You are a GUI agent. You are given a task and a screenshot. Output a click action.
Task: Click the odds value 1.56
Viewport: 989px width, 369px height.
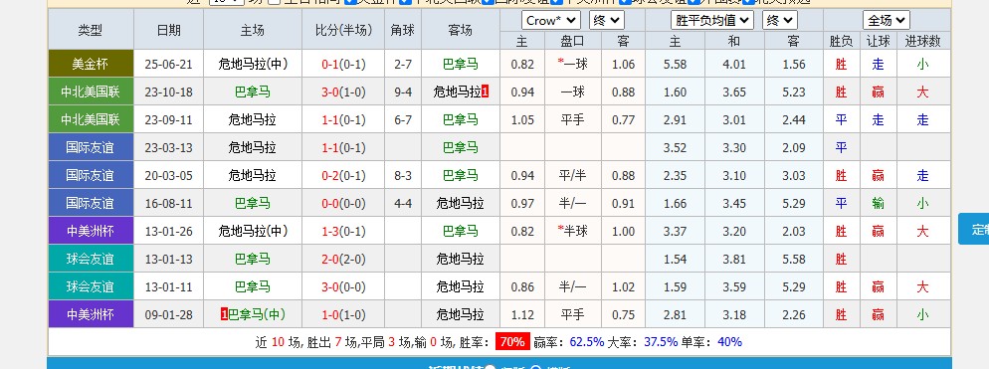tap(793, 65)
